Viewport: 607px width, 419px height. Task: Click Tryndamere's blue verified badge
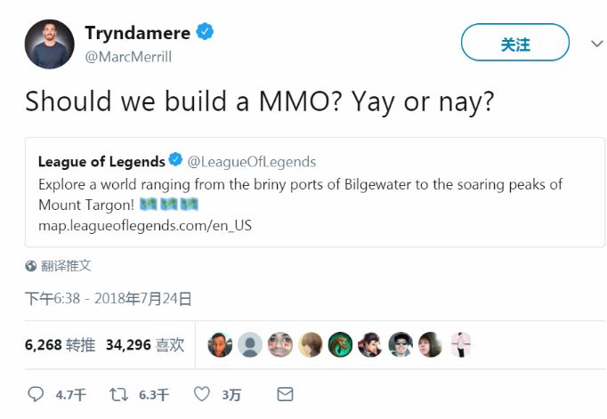[x=205, y=32]
